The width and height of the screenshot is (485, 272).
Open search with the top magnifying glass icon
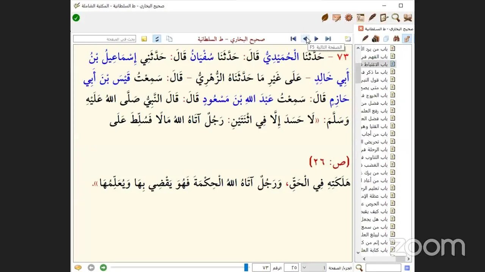(396, 18)
